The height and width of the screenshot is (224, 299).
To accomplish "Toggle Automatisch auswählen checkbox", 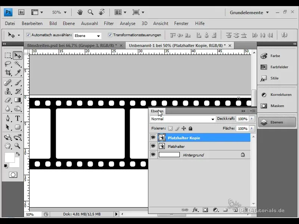I will 28,35.
